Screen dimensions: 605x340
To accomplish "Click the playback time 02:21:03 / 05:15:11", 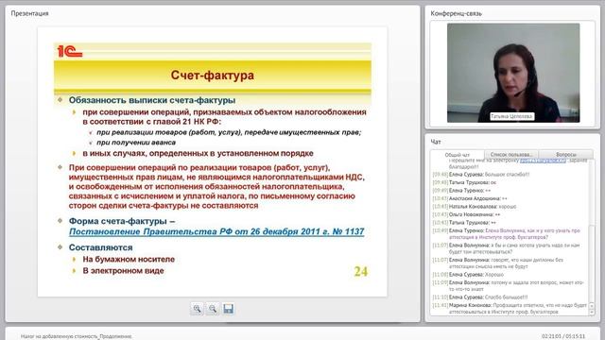I will 563,336.
